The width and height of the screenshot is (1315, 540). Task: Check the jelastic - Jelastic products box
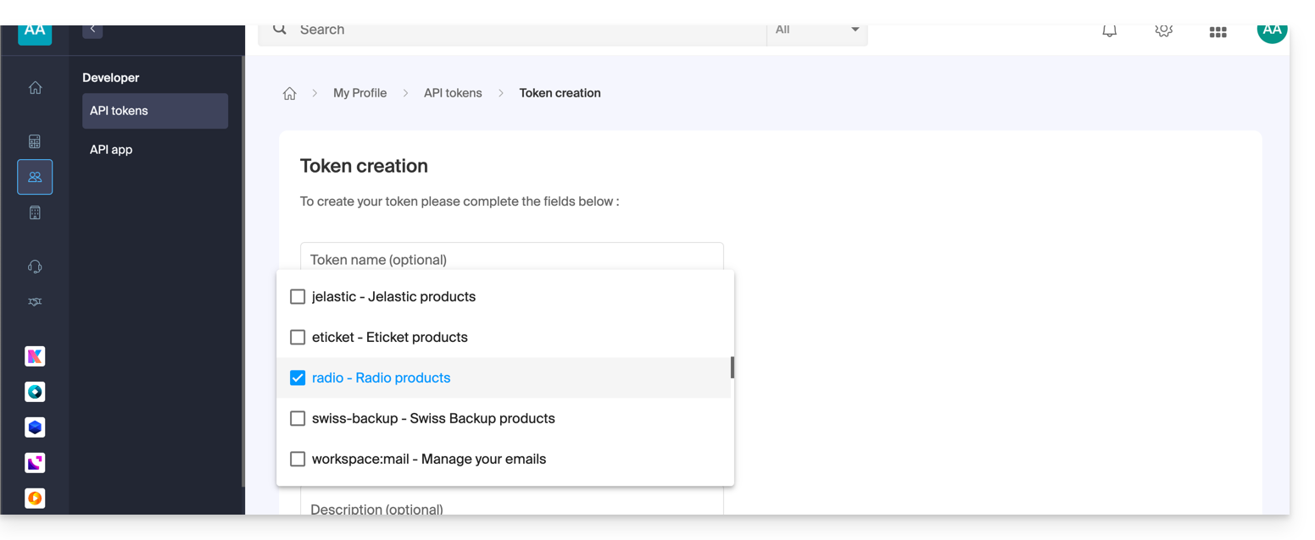click(298, 297)
